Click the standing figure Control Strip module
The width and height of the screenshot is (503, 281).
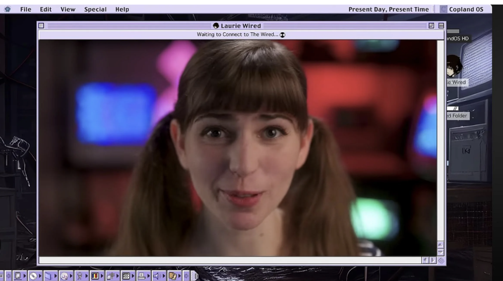tap(80, 275)
